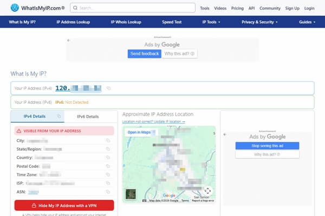Click Stop seeing this ad button
325x216 pixels.
pos(267,146)
